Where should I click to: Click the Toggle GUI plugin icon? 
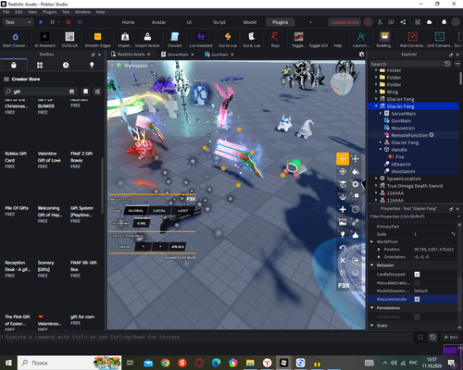pos(318,45)
